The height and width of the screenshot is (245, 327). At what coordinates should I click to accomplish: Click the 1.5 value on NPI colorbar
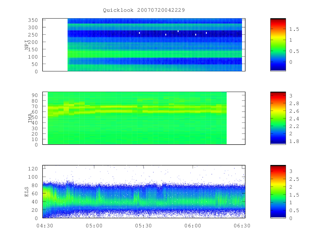coord(294,29)
